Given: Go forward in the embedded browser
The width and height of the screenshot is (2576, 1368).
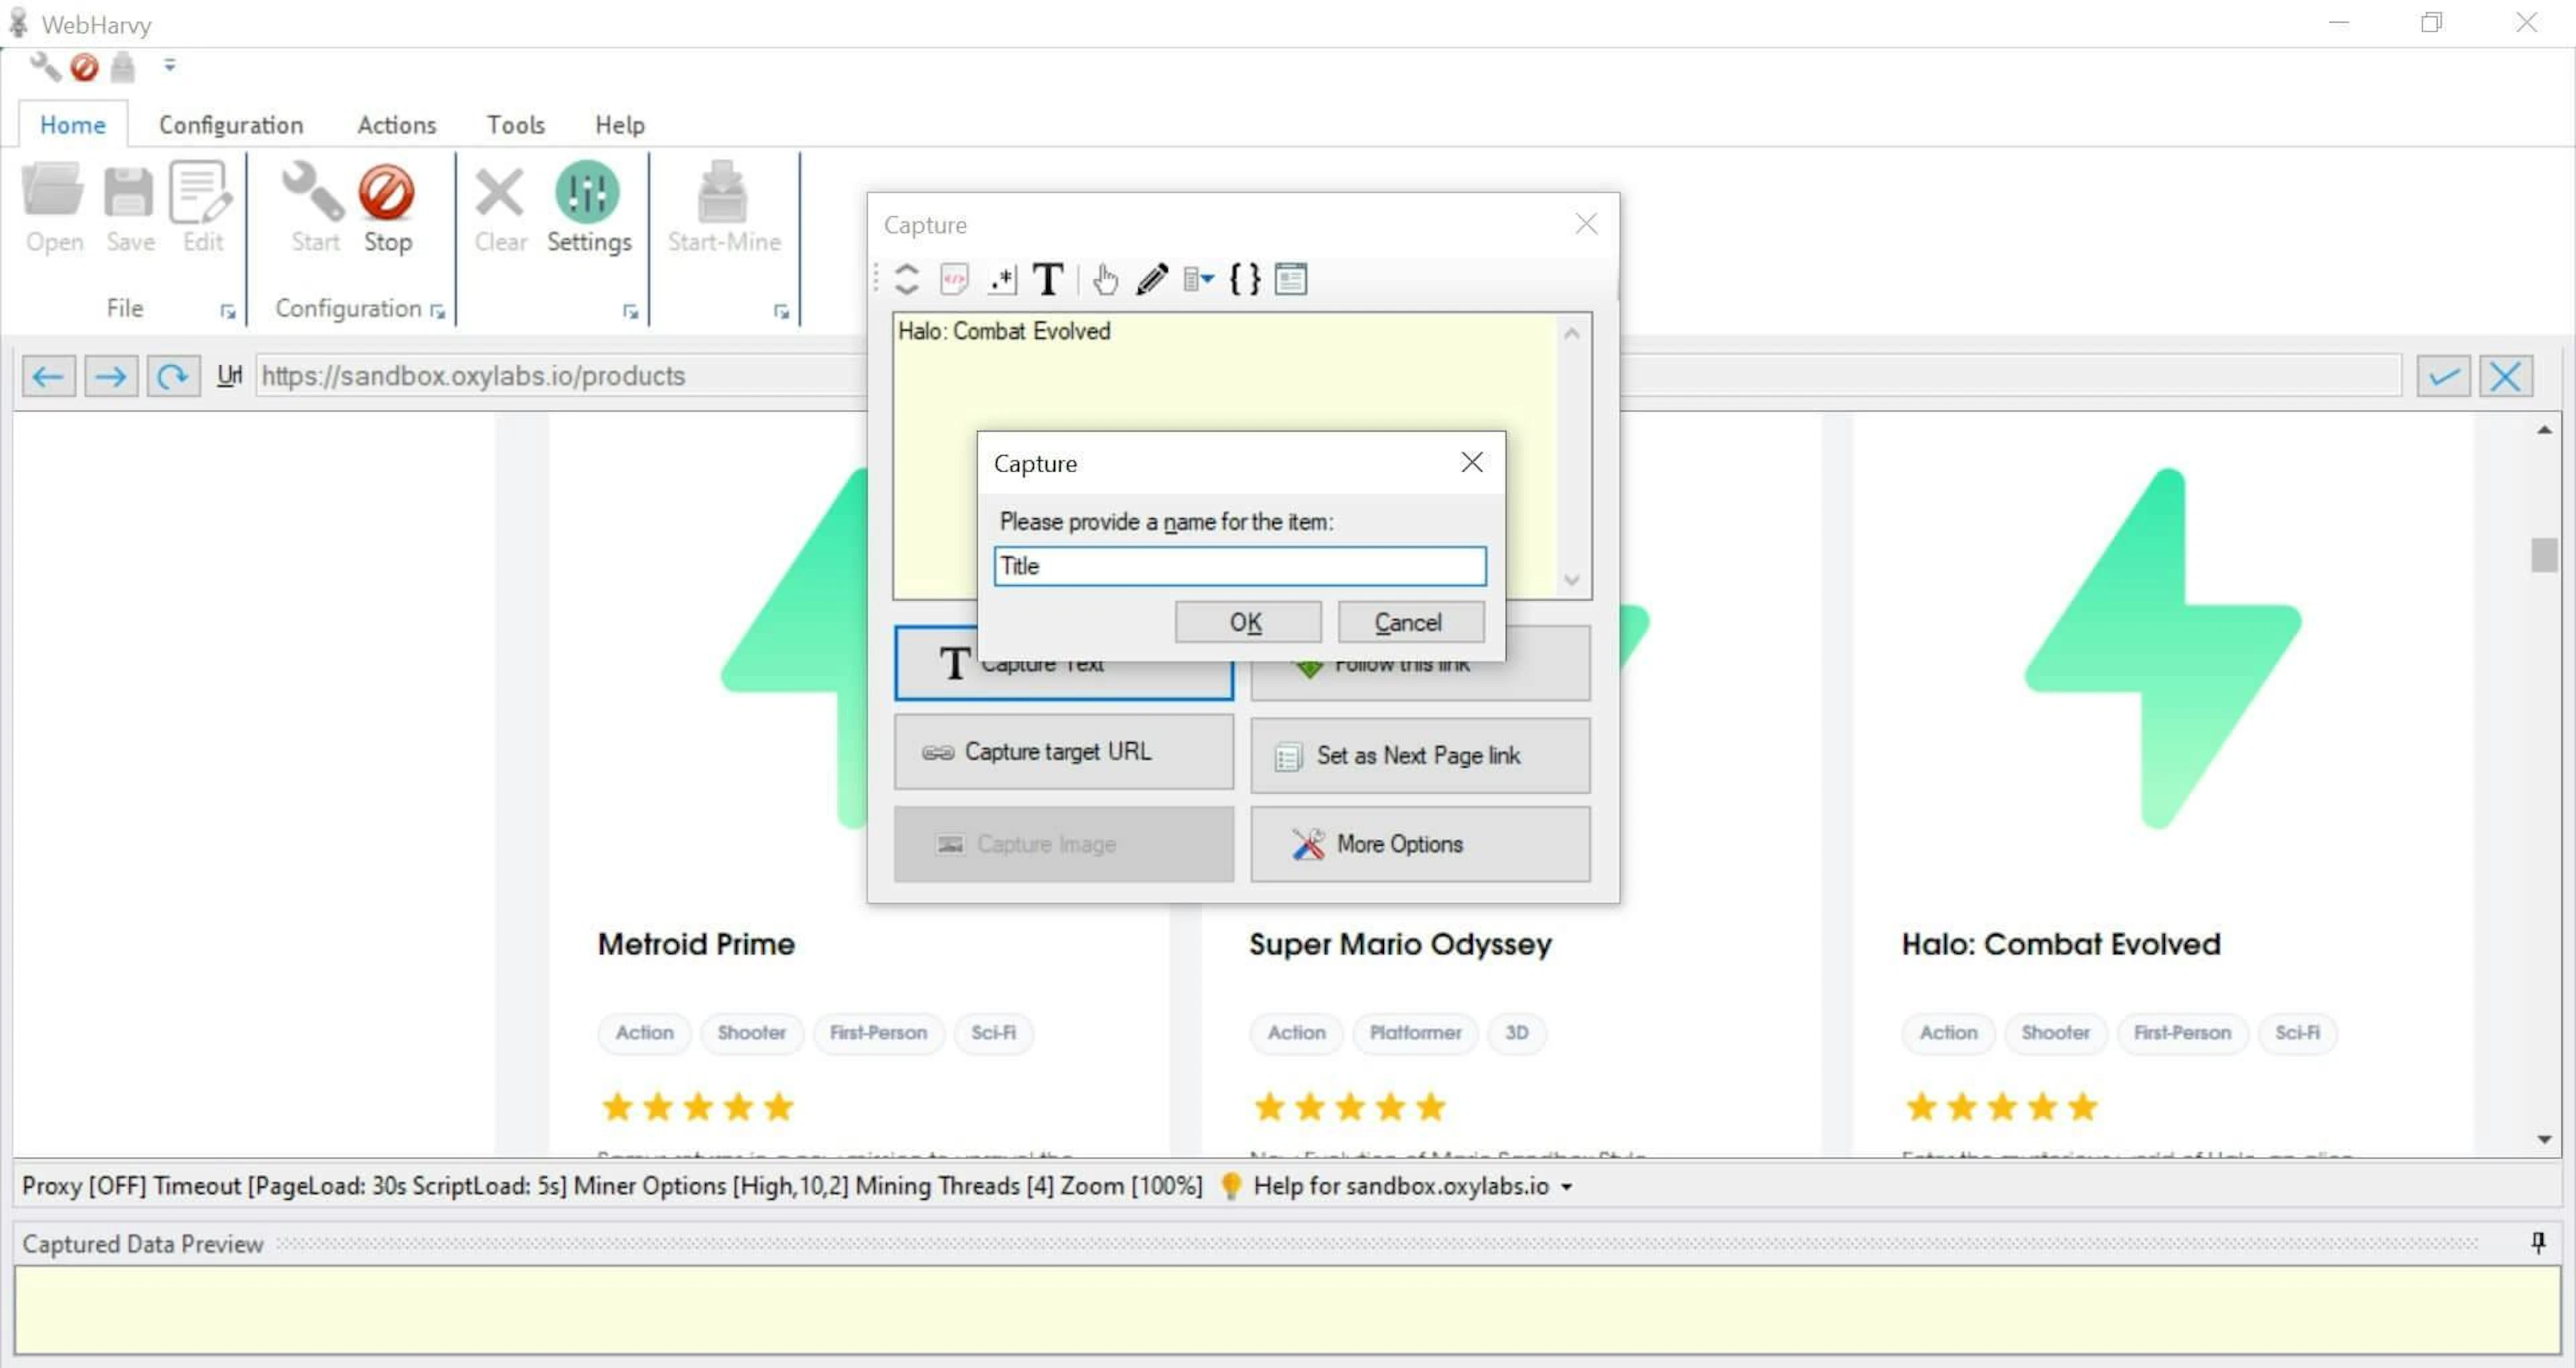Looking at the screenshot, I should click(111, 376).
